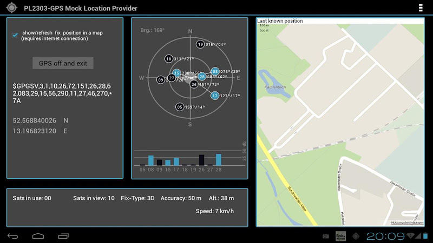This screenshot has height=243, width=433.
Task: Tap the Sats in use: 00 readout
Action: (32, 198)
